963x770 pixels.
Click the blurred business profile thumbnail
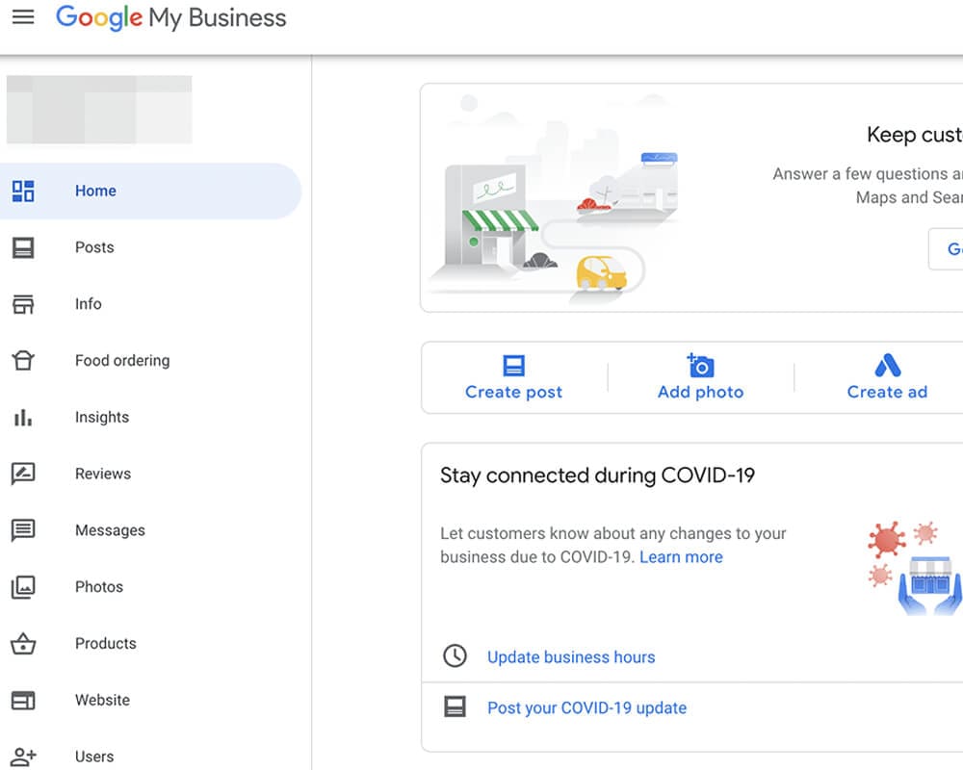coord(99,110)
